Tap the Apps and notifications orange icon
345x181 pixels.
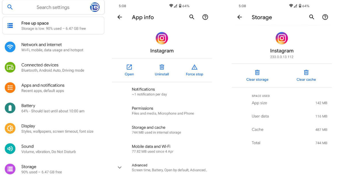pos(10,88)
